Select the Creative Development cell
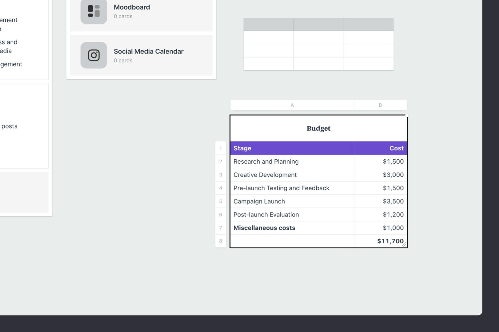This screenshot has height=332, width=499. pyautogui.click(x=292, y=175)
